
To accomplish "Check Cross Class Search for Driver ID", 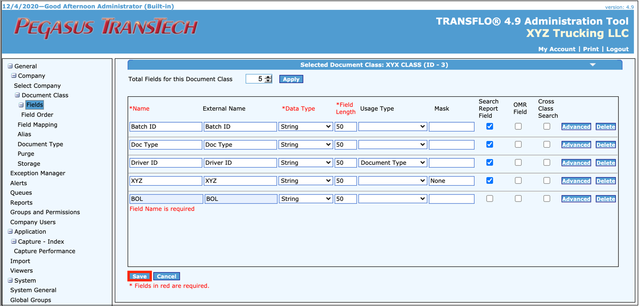I will pyautogui.click(x=547, y=162).
